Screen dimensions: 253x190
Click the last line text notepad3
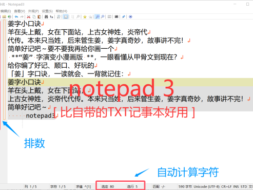41,116
